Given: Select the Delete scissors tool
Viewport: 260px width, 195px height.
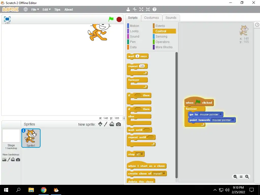Looking at the screenshot, I should [135, 9].
